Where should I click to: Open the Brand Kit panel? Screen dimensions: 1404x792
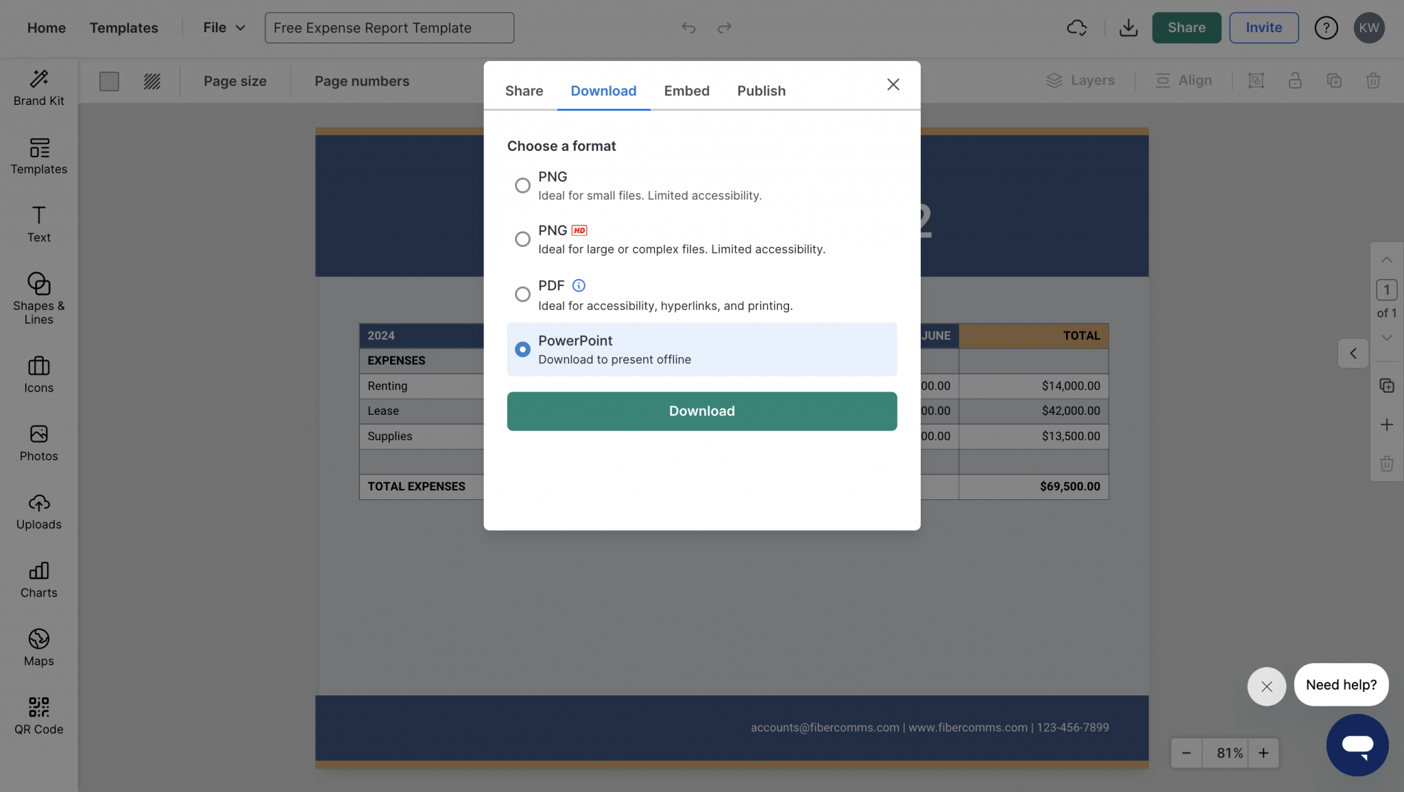38,86
